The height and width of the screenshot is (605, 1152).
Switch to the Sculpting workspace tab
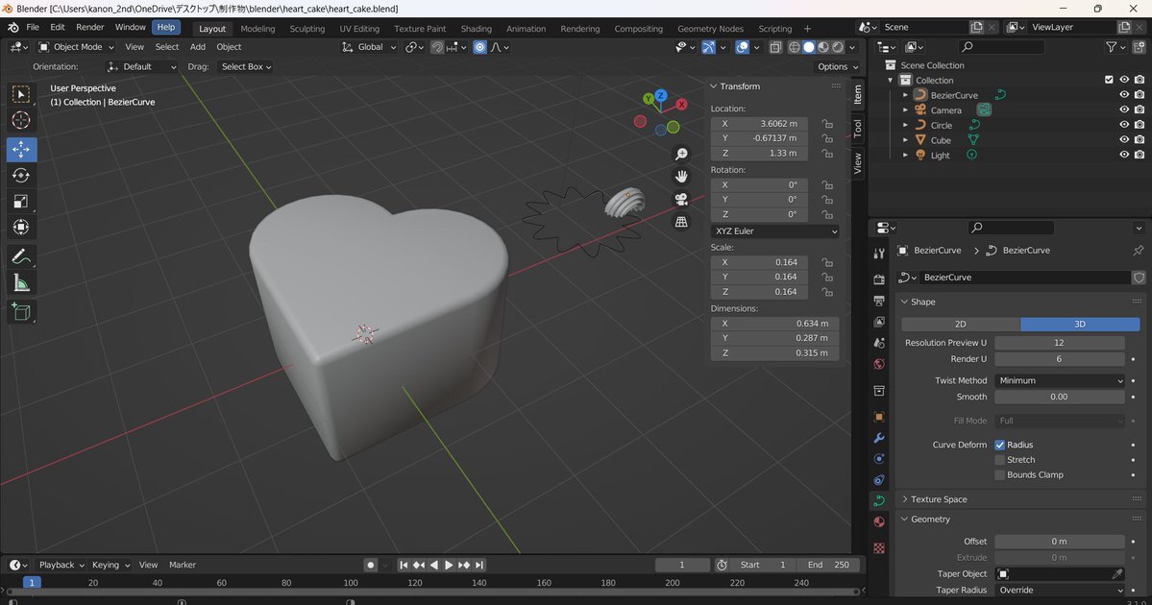307,29
